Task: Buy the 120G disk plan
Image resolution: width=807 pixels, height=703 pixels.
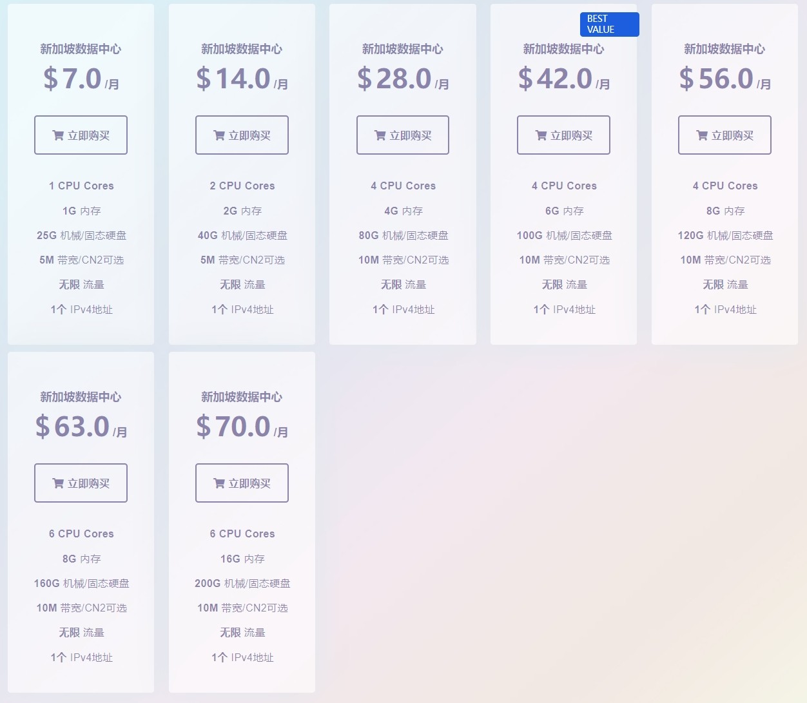Action: [724, 135]
